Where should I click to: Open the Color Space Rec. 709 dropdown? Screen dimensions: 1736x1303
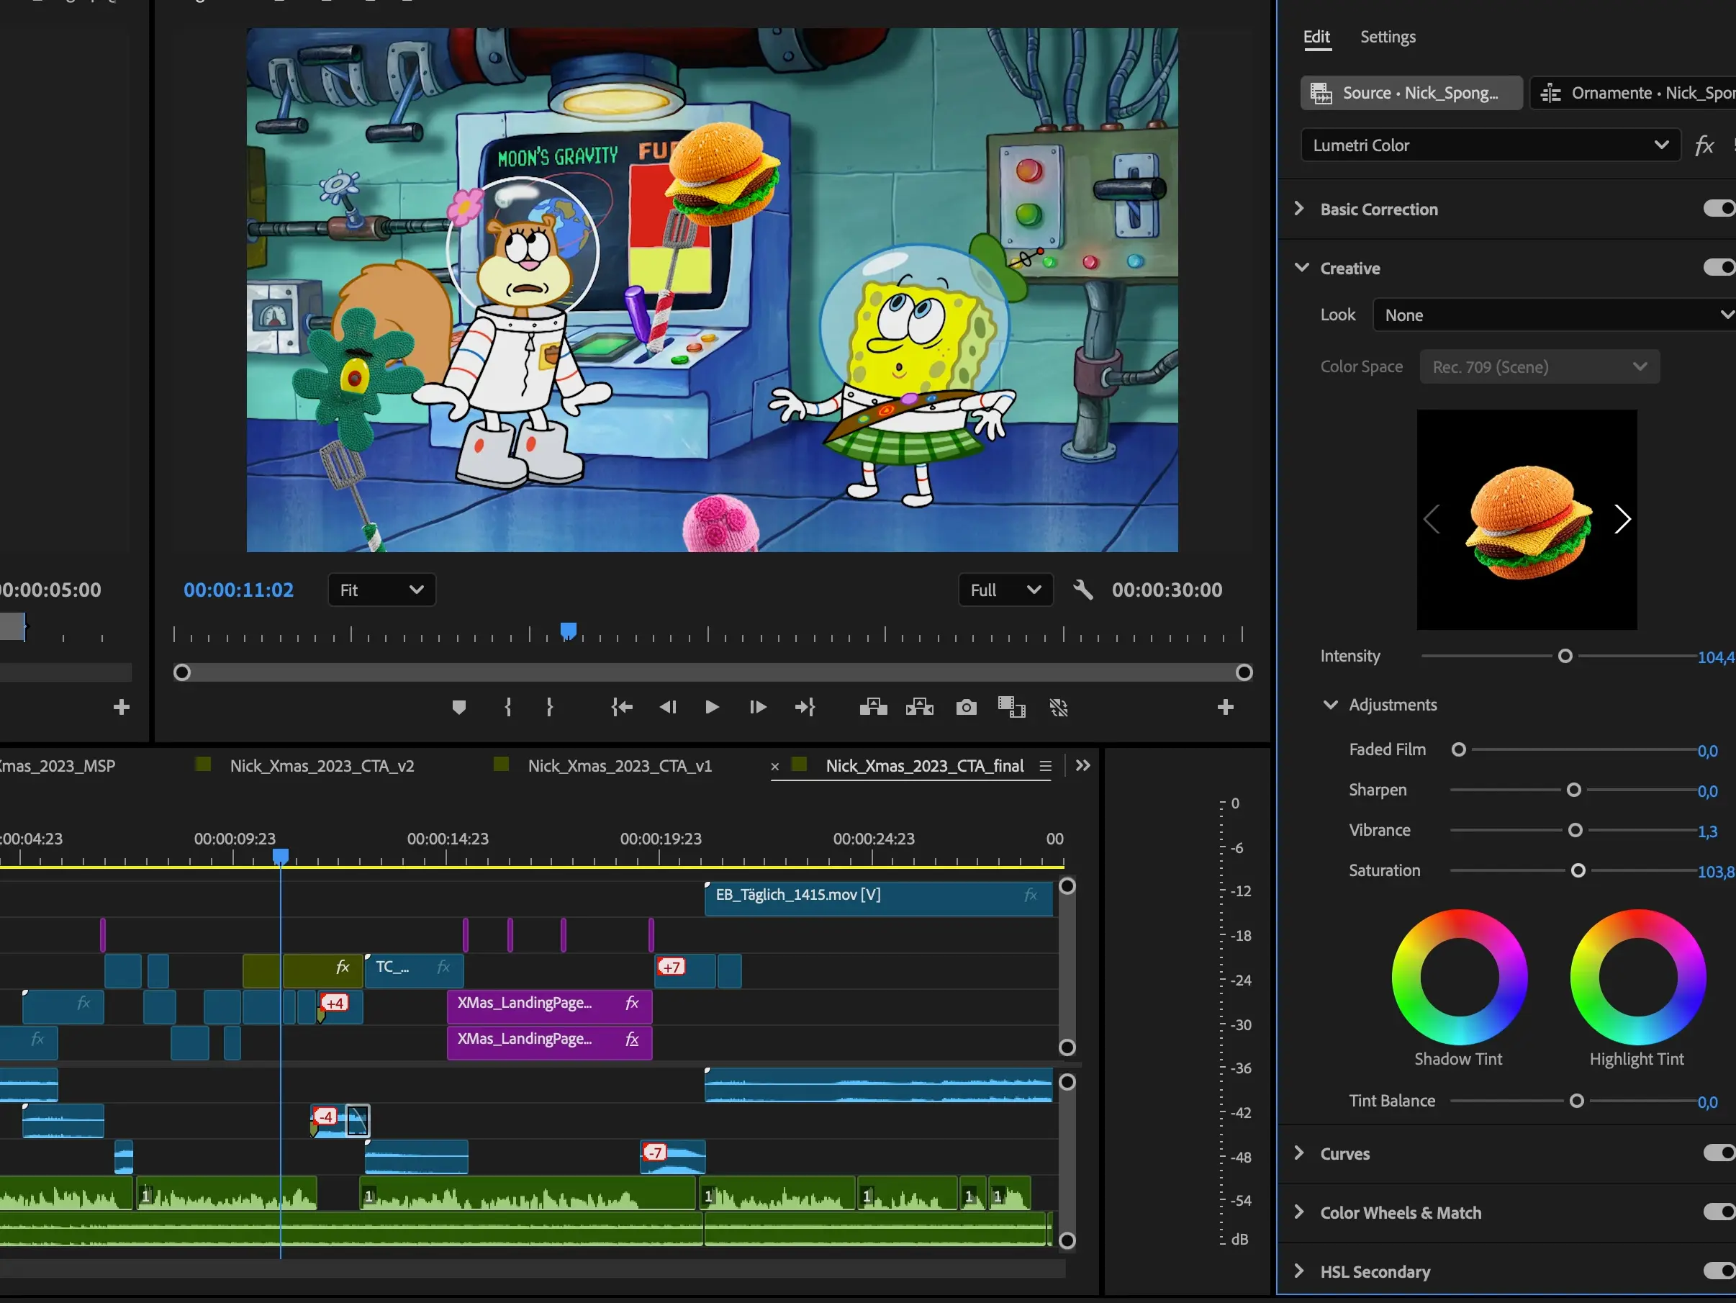click(1539, 366)
